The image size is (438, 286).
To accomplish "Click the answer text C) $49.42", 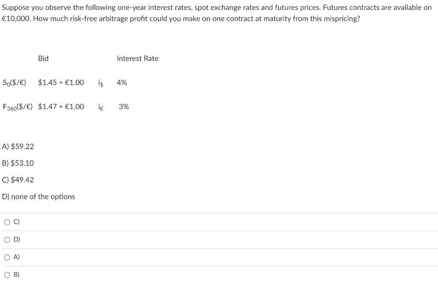I will click(18, 180).
